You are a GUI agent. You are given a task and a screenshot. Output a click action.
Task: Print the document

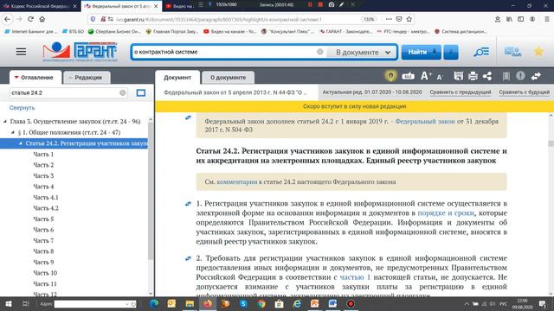(x=473, y=76)
